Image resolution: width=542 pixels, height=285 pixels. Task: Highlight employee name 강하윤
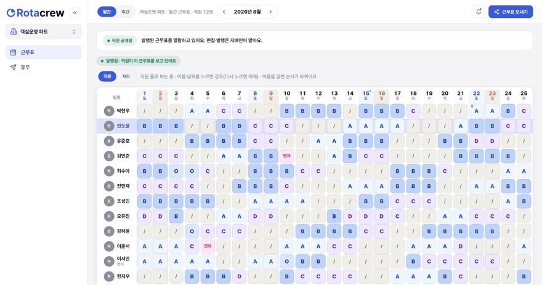(123, 231)
